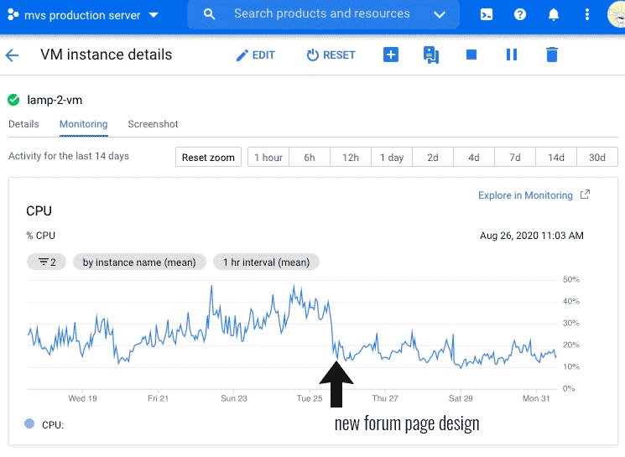
Task: Click the search magnifier icon
Action: [209, 14]
